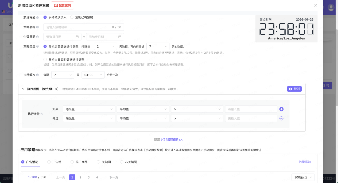Choose the 关键词 radio option
Screen dimensions: 338x183
[98, 162]
